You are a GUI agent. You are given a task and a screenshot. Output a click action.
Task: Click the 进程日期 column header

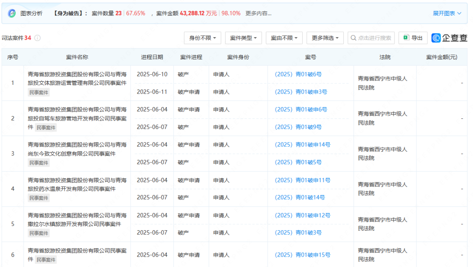pos(152,57)
